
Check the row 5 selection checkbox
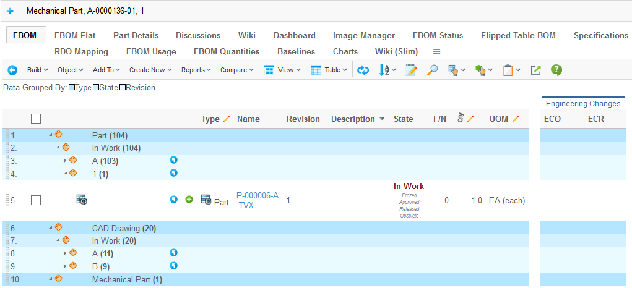(36, 200)
